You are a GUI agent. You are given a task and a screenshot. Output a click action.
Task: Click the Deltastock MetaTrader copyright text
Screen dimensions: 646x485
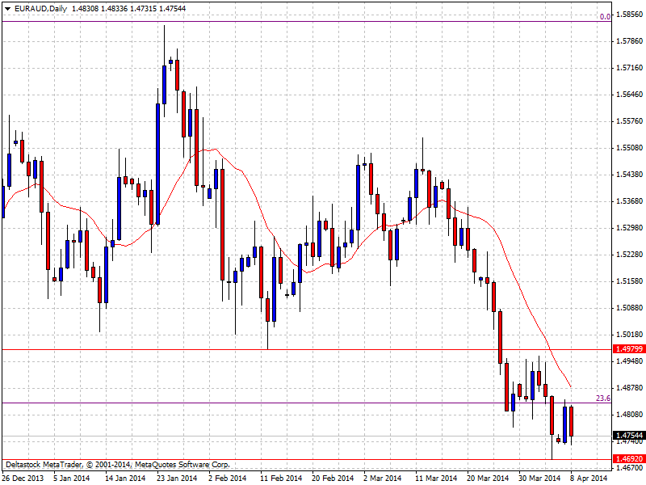118,465
